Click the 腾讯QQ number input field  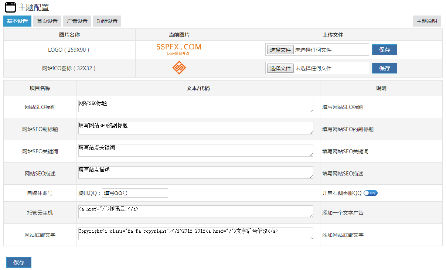coord(135,193)
